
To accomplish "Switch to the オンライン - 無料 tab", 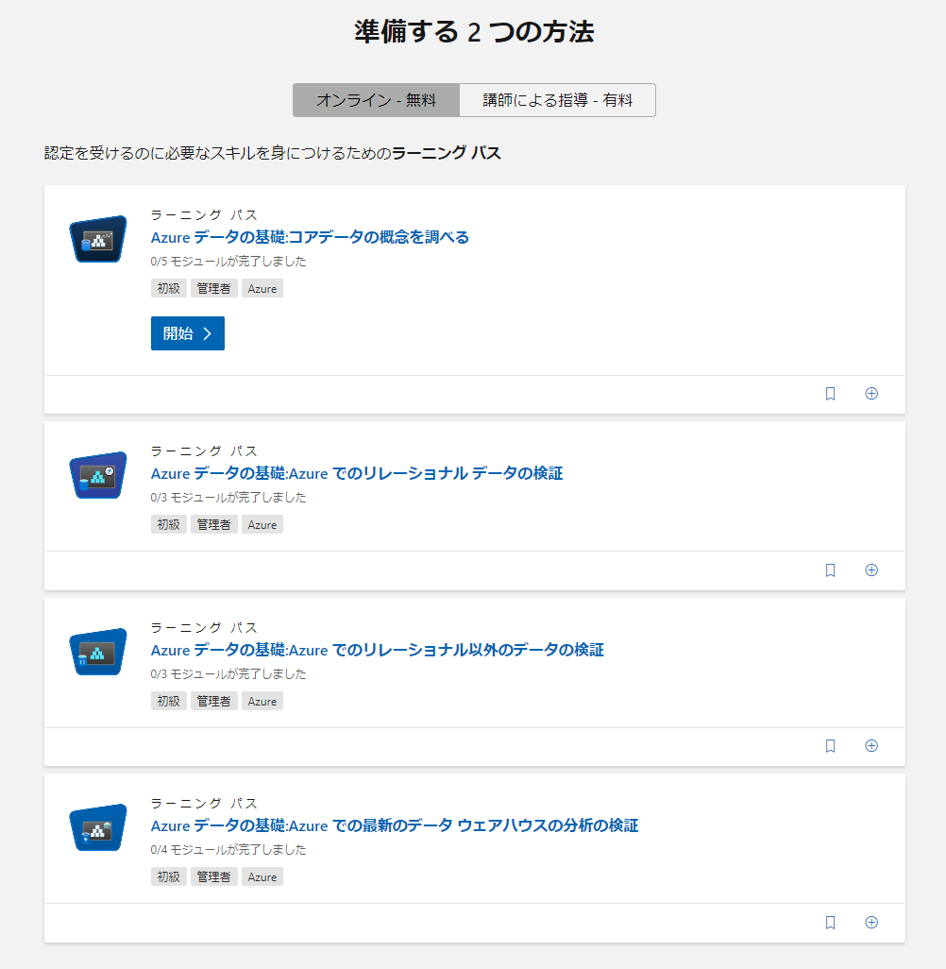I will tap(376, 100).
